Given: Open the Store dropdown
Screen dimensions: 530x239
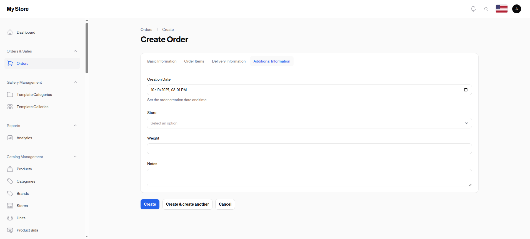Looking at the screenshot, I should 309,123.
